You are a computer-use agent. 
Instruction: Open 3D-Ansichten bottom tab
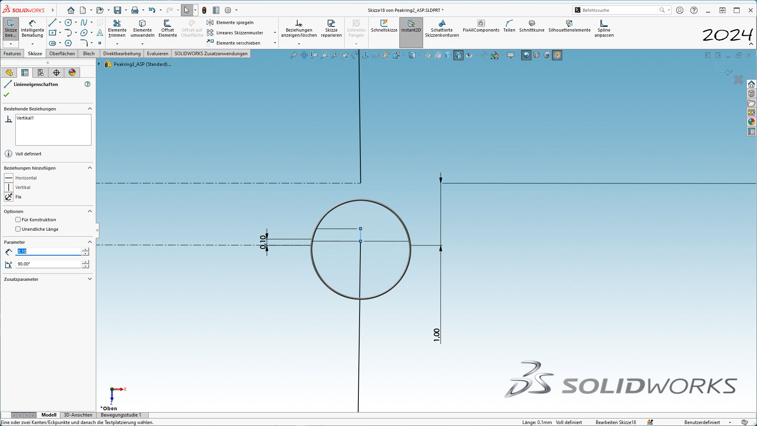point(78,415)
